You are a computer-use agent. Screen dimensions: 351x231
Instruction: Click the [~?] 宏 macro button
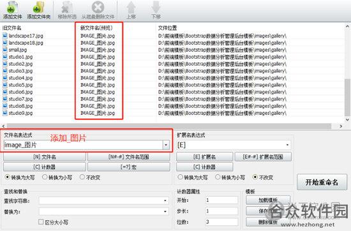(129, 167)
